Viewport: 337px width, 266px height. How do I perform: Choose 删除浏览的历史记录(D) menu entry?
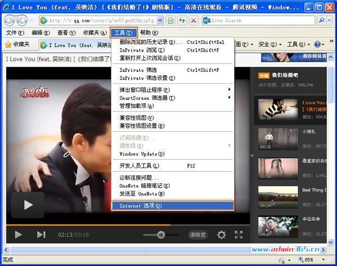[x=173, y=42]
